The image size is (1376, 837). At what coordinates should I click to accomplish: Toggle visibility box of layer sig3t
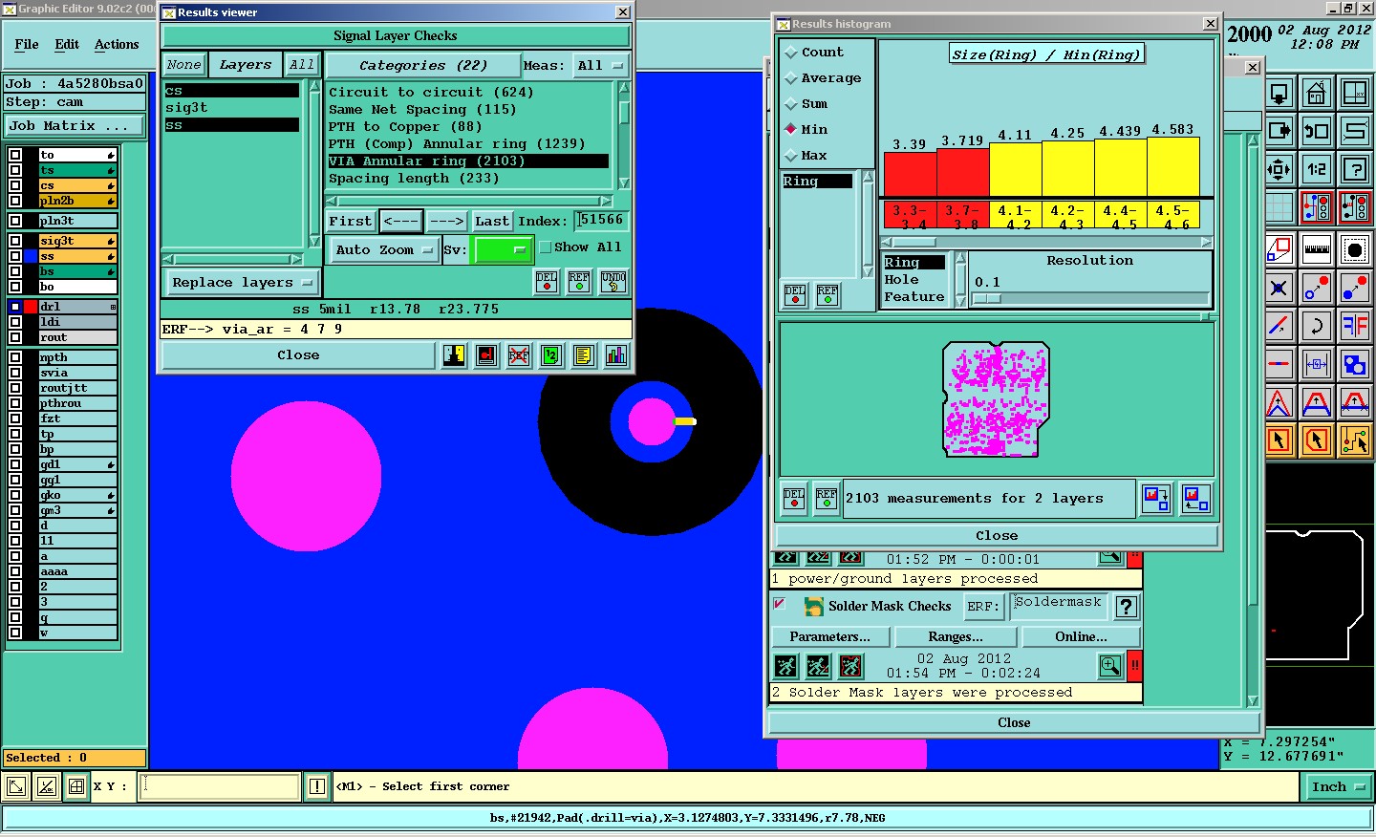(x=15, y=241)
